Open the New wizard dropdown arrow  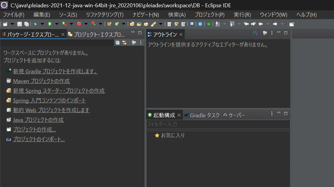tap(12, 24)
